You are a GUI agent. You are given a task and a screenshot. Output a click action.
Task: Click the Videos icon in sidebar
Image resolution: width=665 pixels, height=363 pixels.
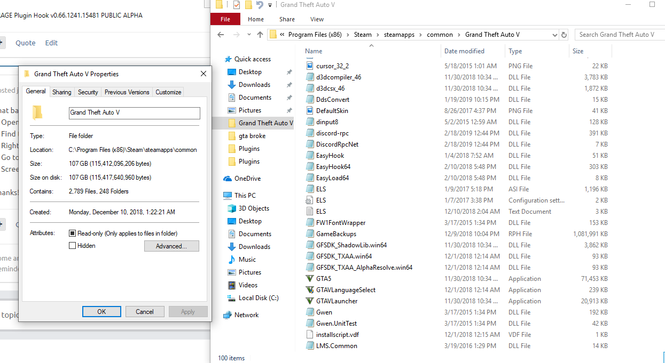pos(232,285)
